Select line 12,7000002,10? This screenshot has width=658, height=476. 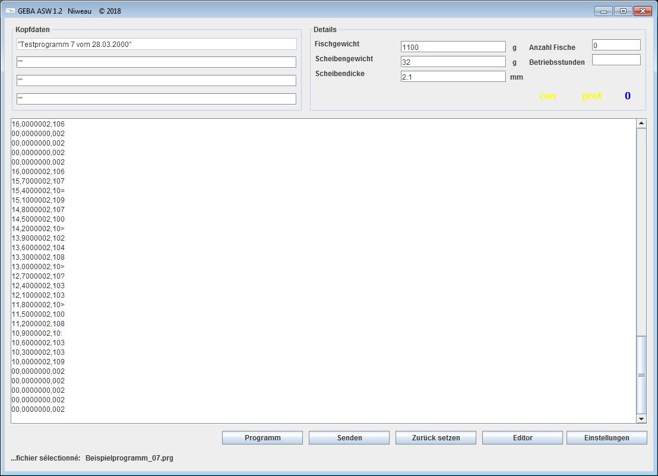[x=38, y=276]
